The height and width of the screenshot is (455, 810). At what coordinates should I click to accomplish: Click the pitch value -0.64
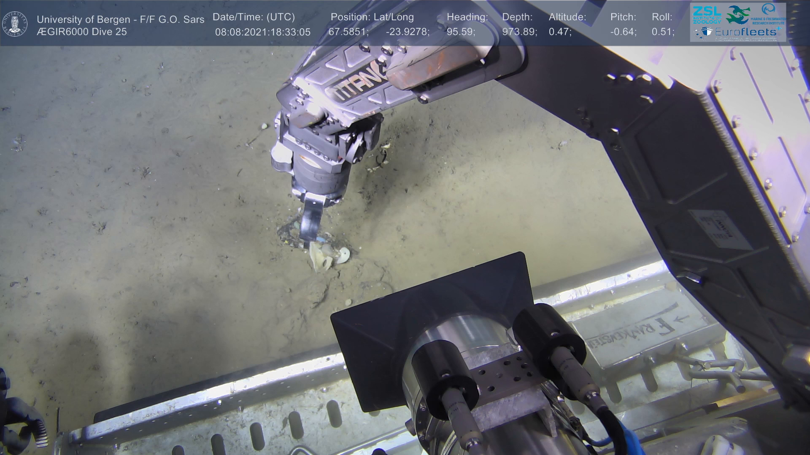pos(623,32)
